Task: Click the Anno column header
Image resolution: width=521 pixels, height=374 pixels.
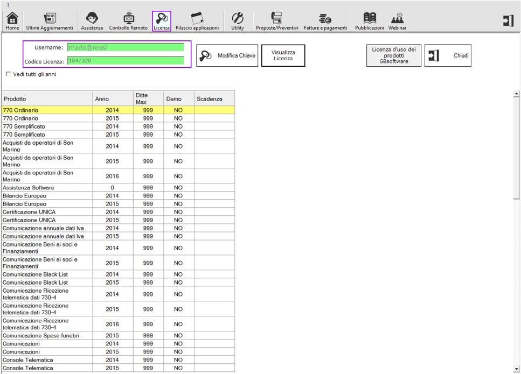Action: 113,98
